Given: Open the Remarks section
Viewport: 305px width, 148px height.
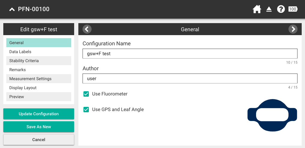Looking at the screenshot, I should (x=39, y=70).
